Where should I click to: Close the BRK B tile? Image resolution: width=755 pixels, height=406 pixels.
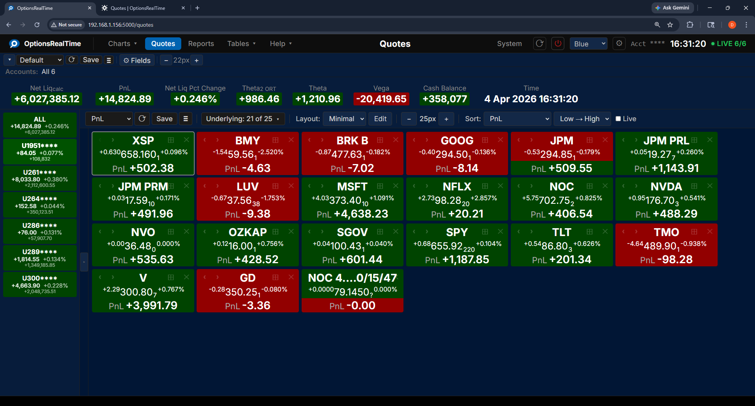pos(396,140)
